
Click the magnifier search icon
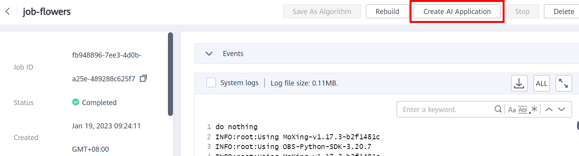(x=498, y=109)
